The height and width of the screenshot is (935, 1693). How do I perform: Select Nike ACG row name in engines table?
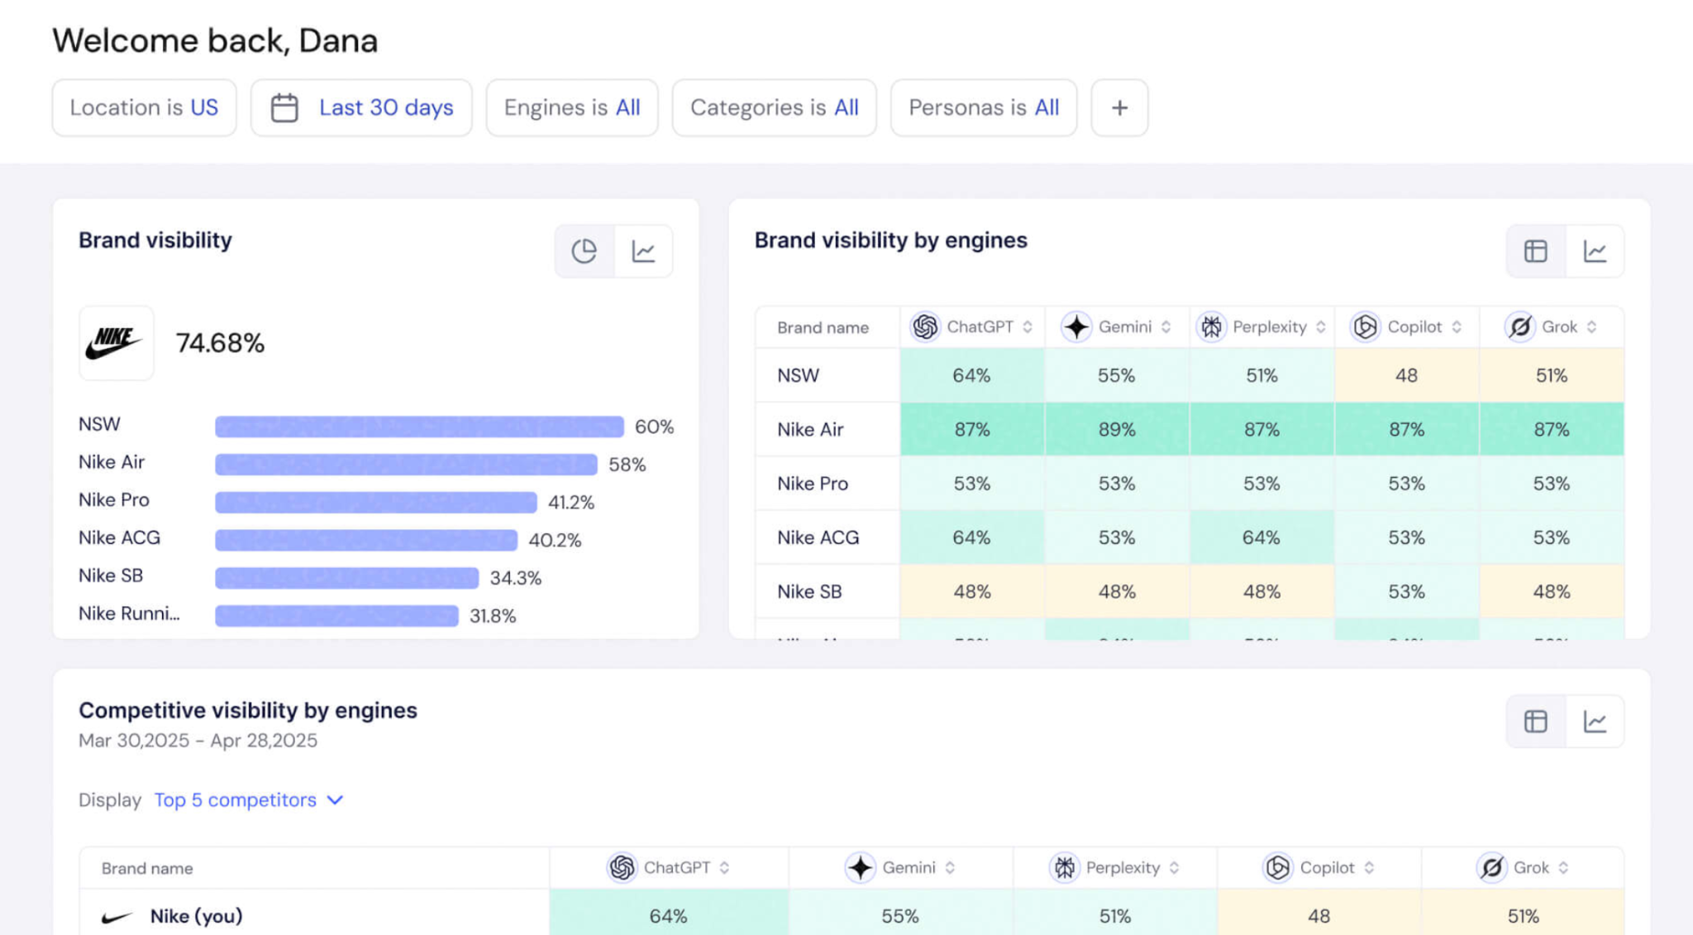click(x=818, y=537)
